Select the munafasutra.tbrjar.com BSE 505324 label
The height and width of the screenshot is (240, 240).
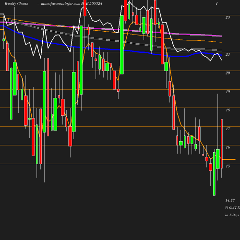(x=72, y=3)
